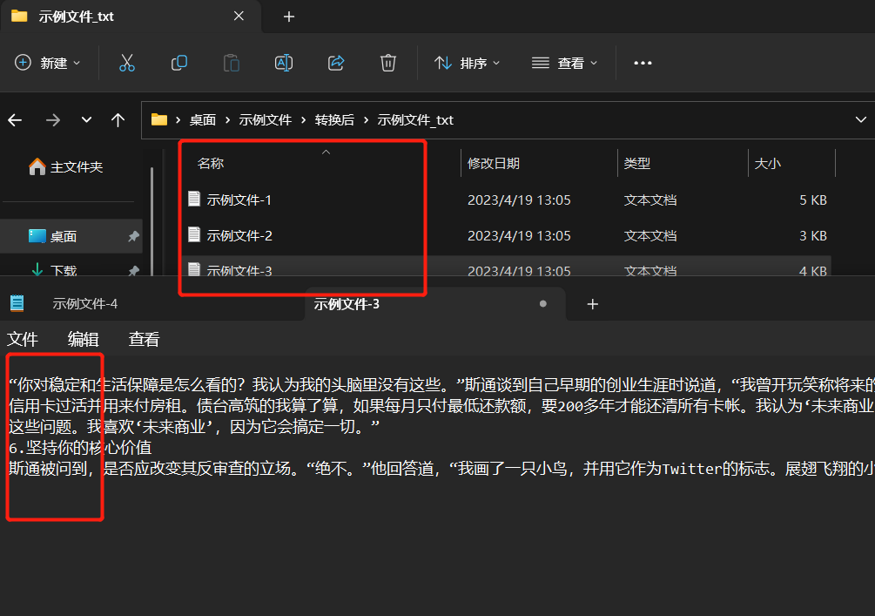Sort files by clicking the 名称 column header
The width and height of the screenshot is (875, 616).
[210, 162]
